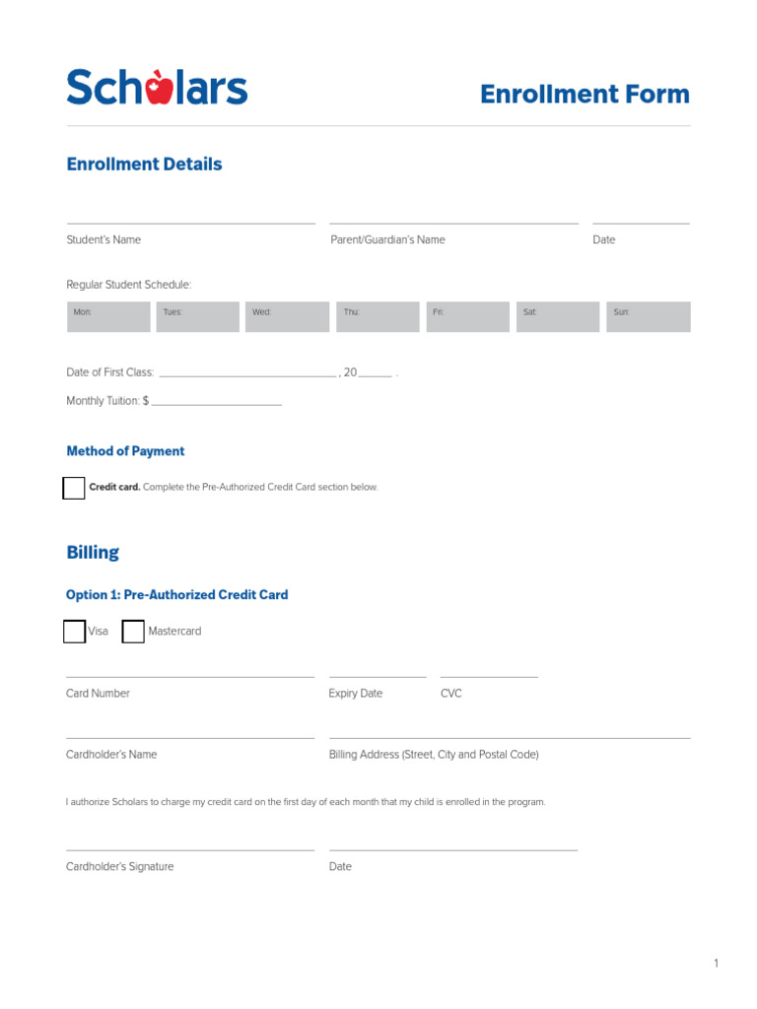Click the Regular Student Schedule label

point(129,285)
